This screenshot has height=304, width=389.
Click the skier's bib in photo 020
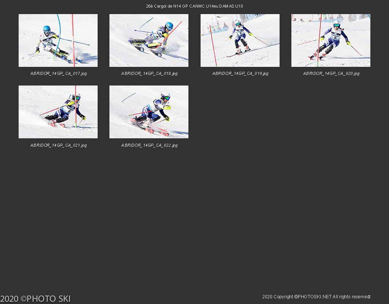(x=335, y=37)
